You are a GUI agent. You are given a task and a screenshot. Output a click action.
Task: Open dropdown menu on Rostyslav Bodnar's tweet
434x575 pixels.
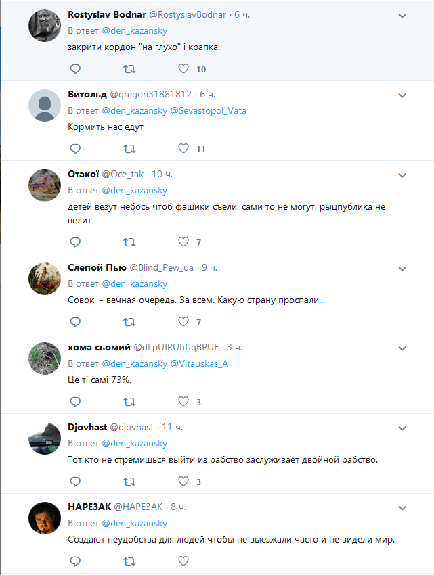[402, 16]
